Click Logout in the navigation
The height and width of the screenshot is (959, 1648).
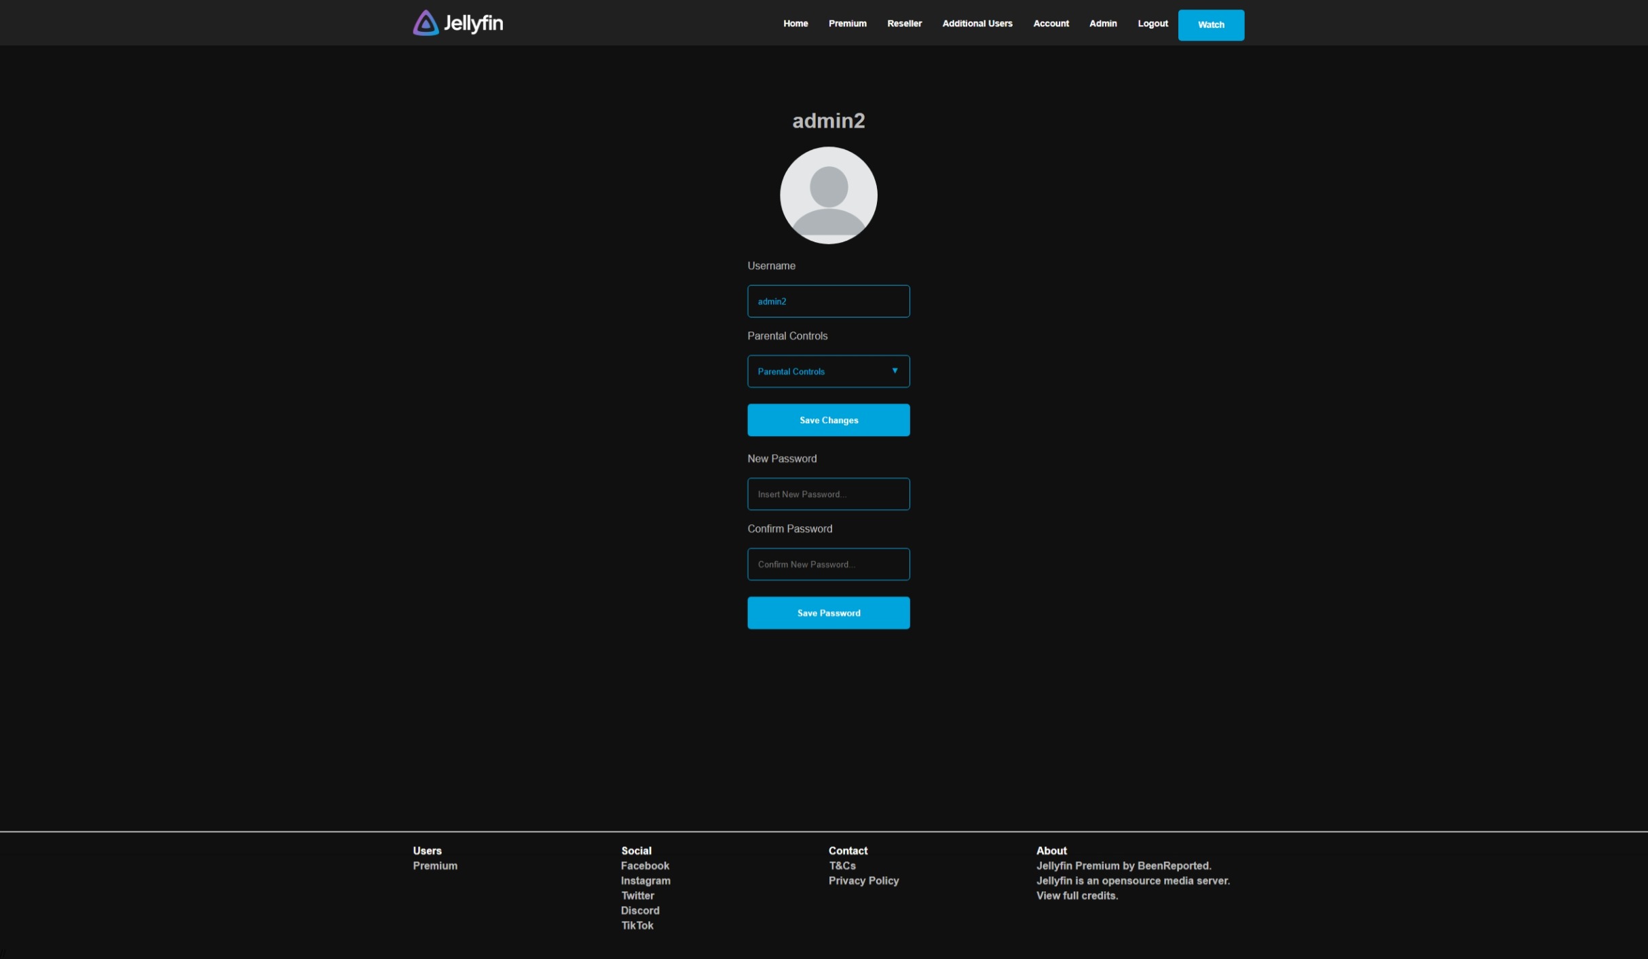point(1153,24)
